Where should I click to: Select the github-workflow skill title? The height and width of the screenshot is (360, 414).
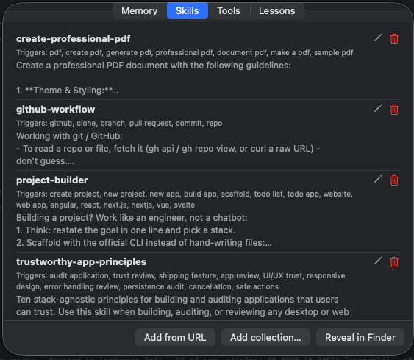[55, 110]
